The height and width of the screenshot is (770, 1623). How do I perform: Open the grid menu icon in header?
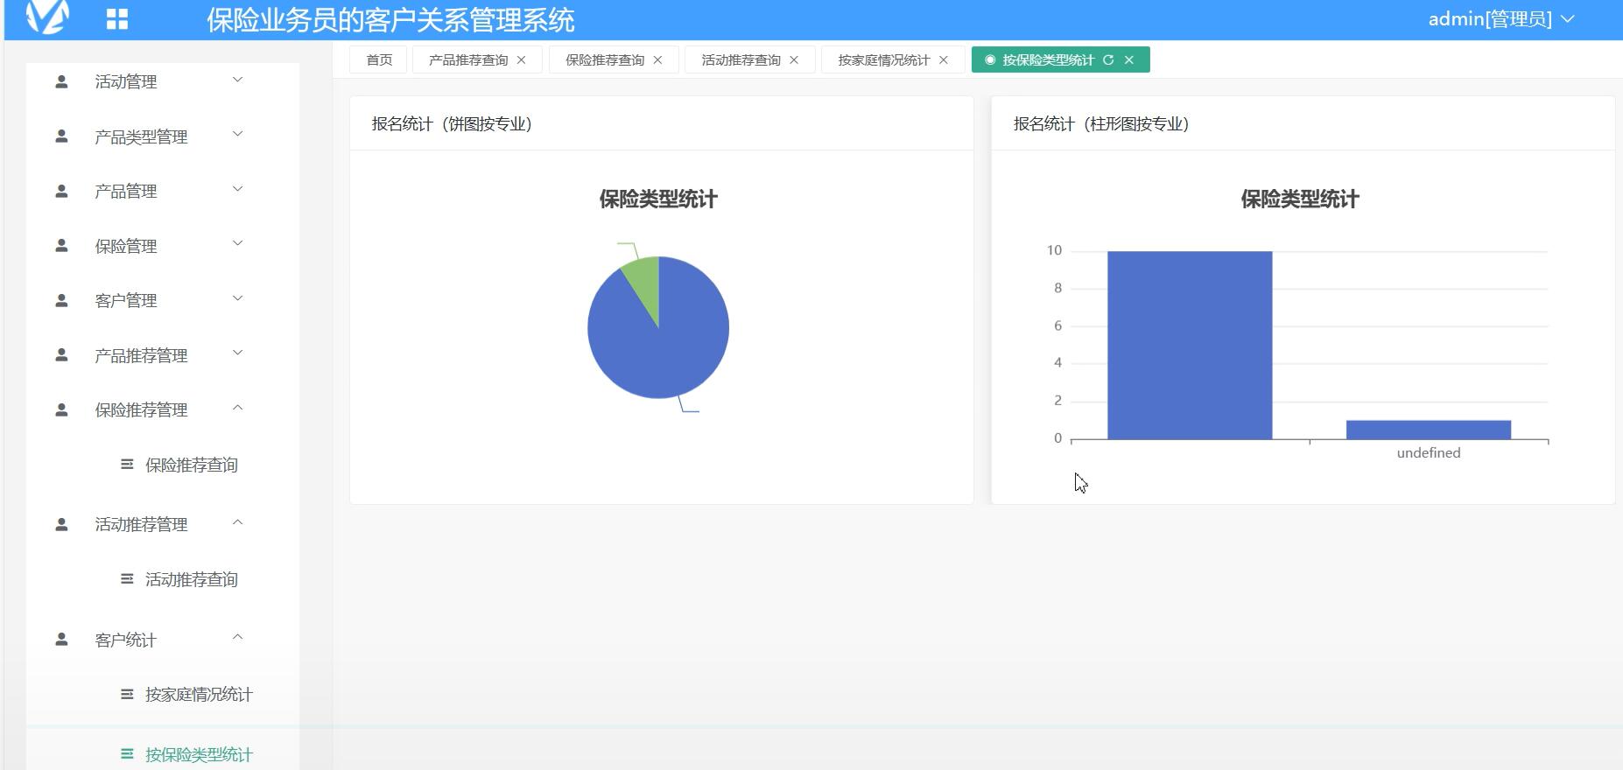click(x=117, y=19)
